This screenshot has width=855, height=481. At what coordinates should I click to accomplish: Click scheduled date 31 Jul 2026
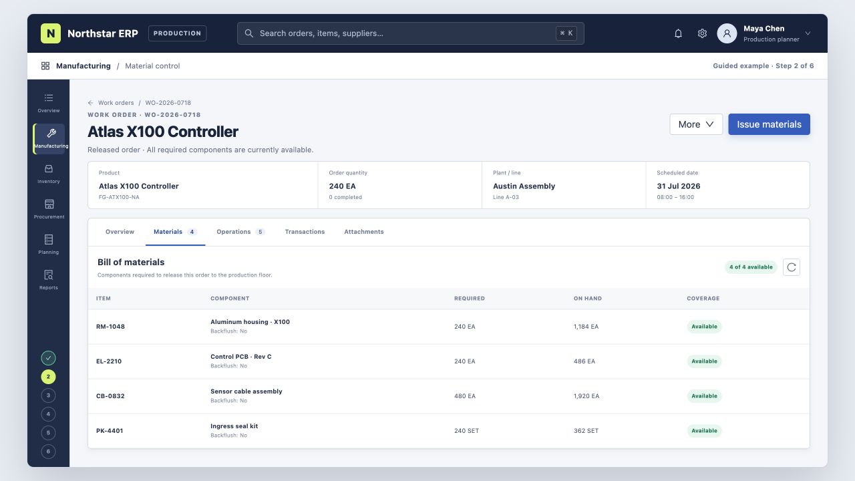tap(679, 186)
